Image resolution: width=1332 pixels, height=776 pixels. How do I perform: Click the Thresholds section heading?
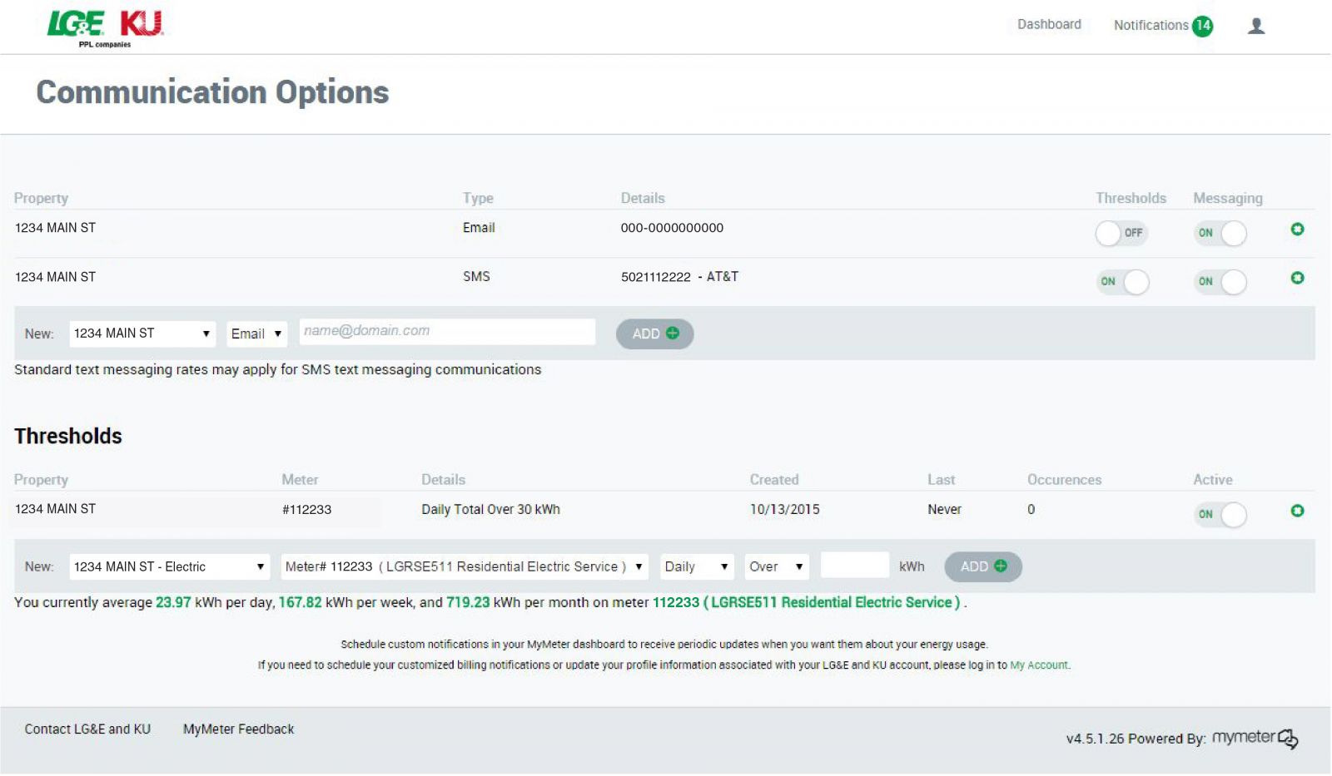point(68,437)
